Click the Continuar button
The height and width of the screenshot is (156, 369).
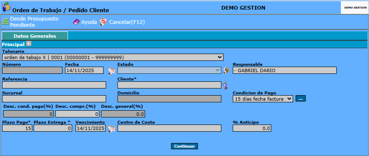185,146
